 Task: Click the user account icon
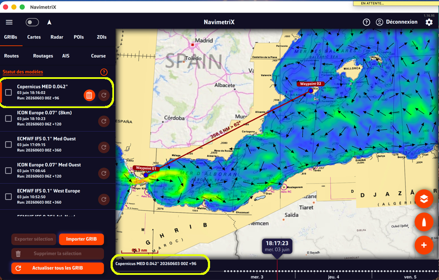pos(379,22)
